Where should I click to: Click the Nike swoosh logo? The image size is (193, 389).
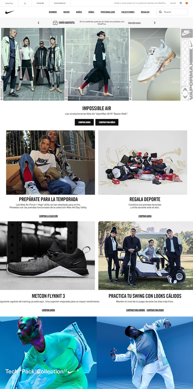point(10,12)
